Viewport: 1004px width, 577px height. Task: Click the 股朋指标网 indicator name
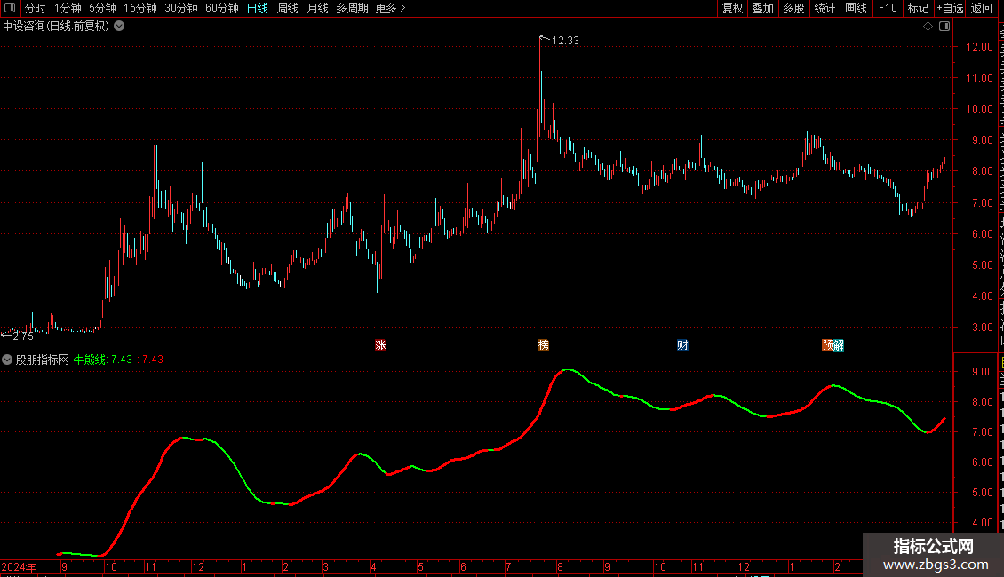click(43, 360)
